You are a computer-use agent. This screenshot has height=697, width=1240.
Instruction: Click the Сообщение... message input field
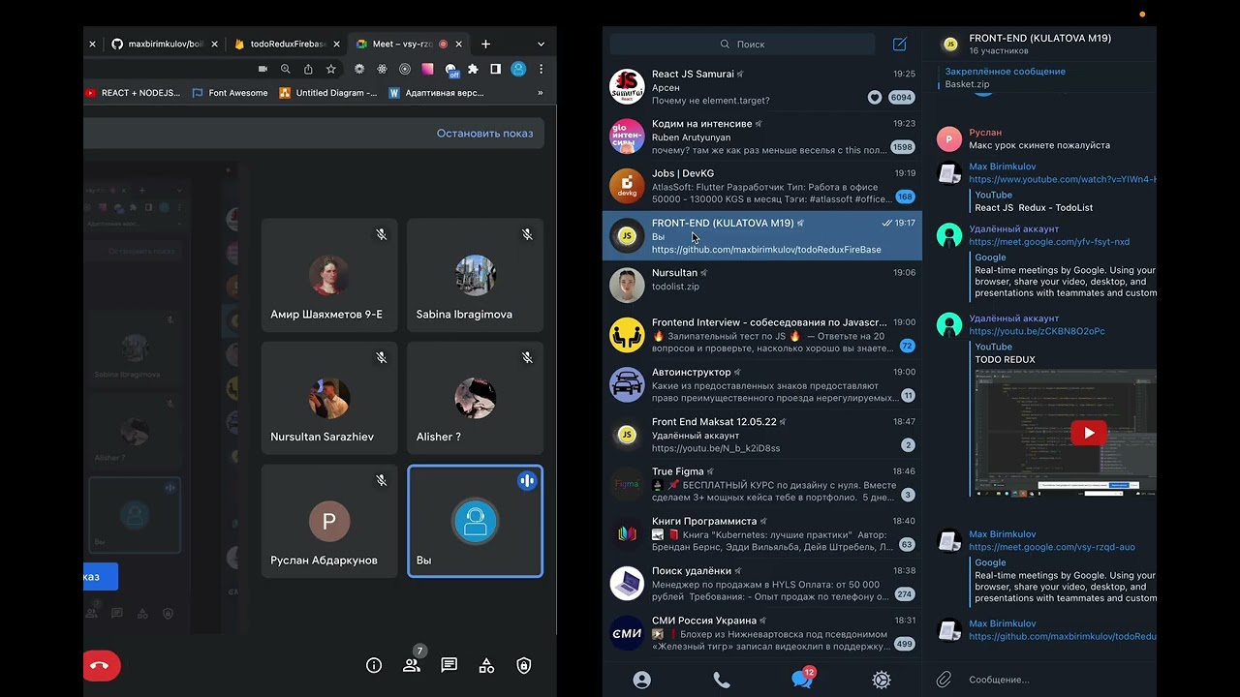coord(1056,680)
